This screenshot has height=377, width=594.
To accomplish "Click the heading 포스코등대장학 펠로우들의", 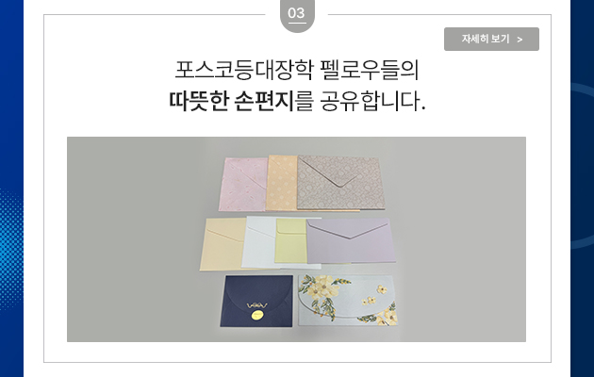I will coord(297,70).
